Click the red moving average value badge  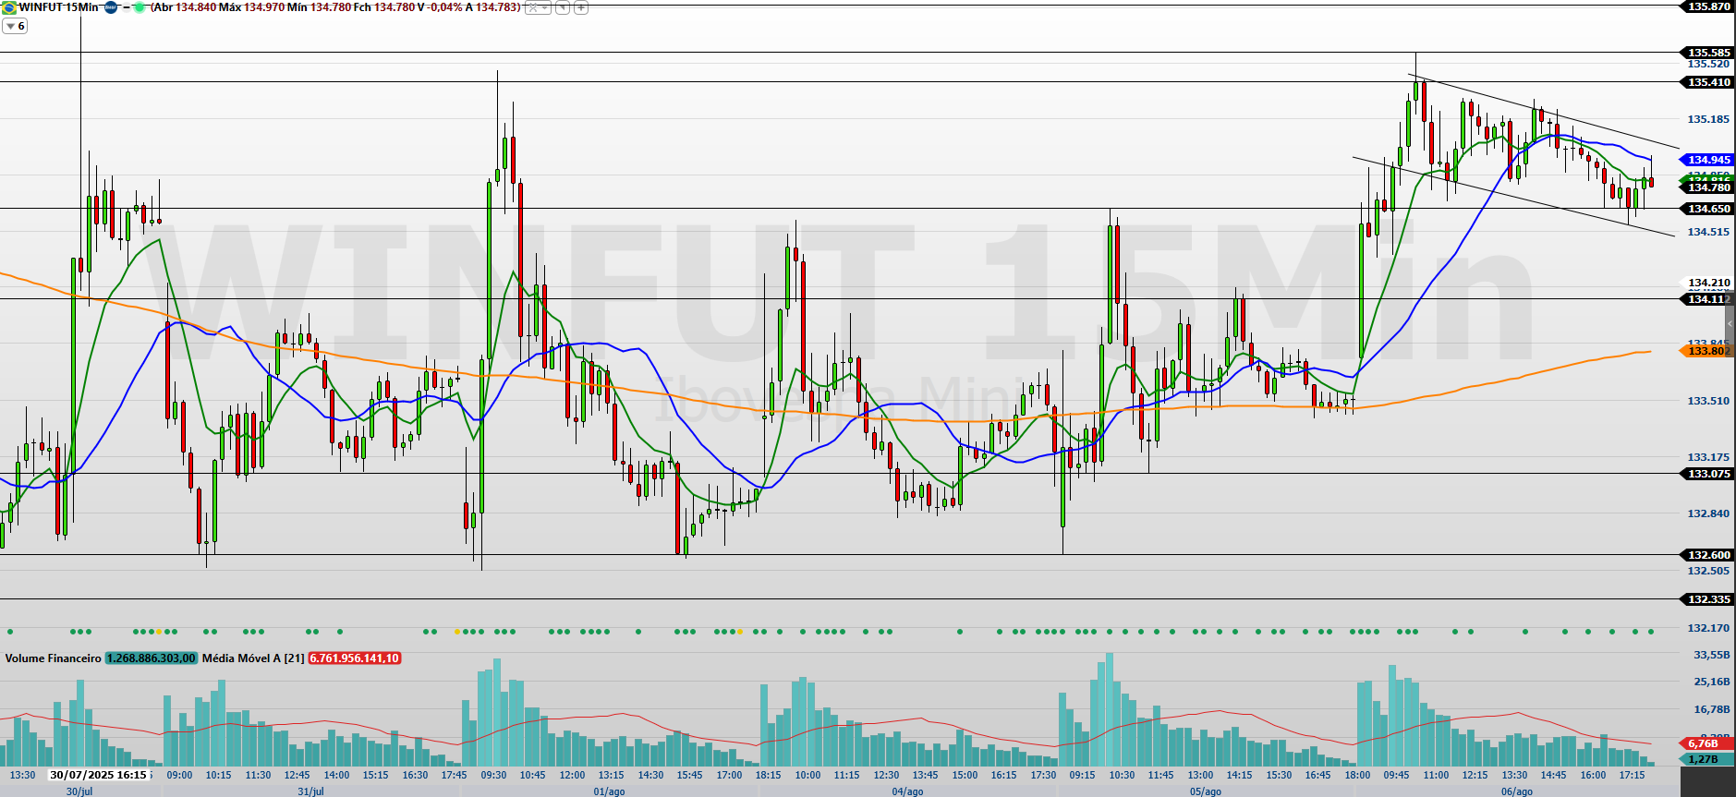354,658
